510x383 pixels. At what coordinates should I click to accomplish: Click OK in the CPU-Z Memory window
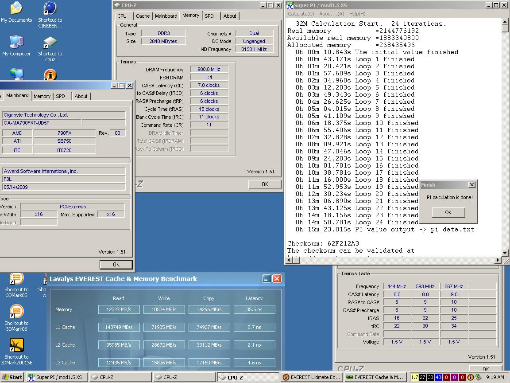point(265,184)
